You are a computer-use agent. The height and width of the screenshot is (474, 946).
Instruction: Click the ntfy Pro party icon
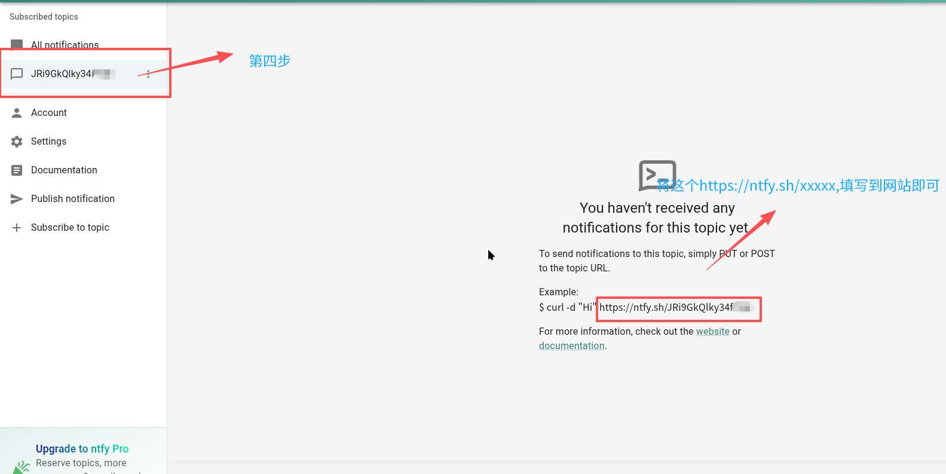pos(22,467)
